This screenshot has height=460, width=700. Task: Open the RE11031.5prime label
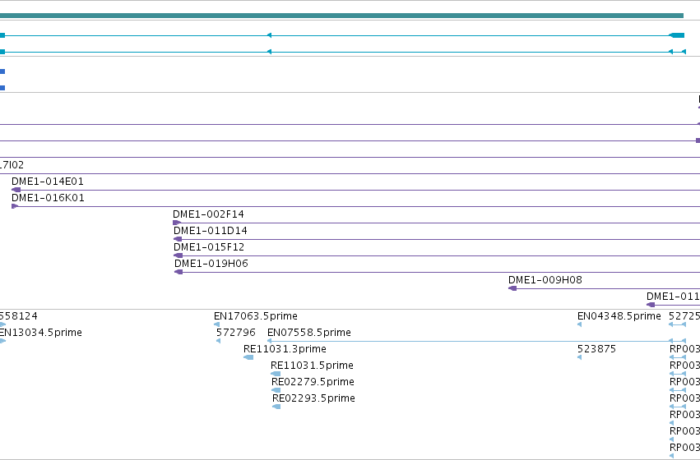click(x=312, y=366)
